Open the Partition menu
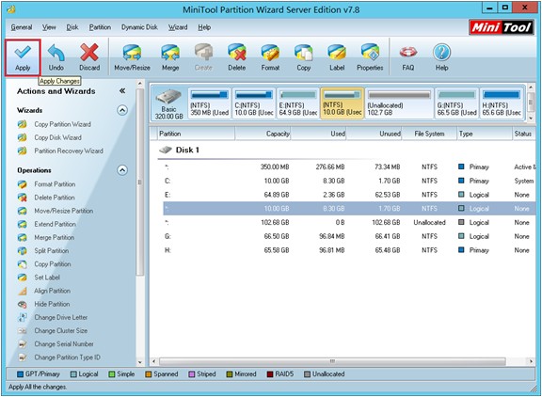542x397 pixels. 100,27
